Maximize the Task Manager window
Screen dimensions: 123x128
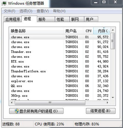point(104,2)
